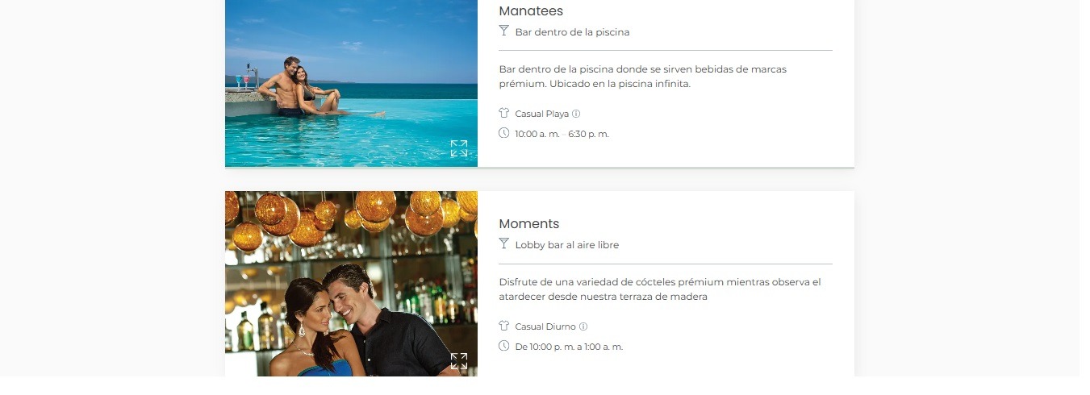
Task: Click the De 10:00 p.m. a 1:00 a.m. schedule
Action: (569, 347)
